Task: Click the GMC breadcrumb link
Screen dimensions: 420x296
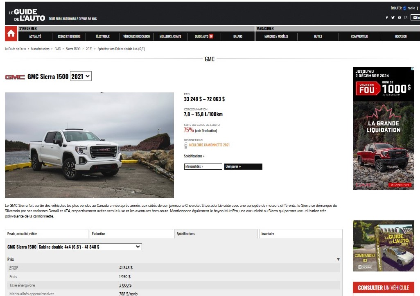Action: tap(58, 49)
